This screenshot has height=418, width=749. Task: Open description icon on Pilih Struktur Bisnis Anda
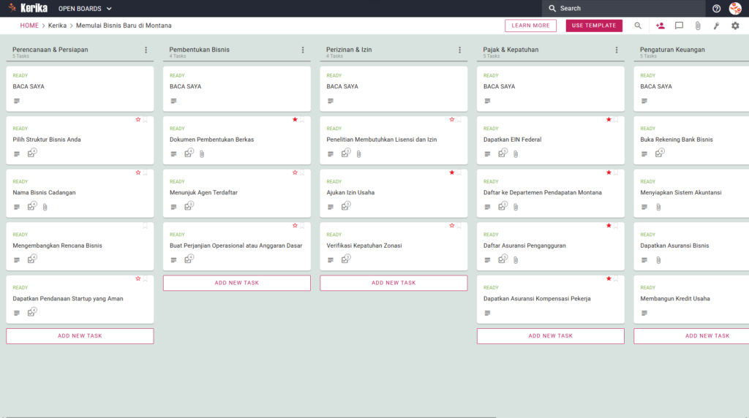click(17, 154)
